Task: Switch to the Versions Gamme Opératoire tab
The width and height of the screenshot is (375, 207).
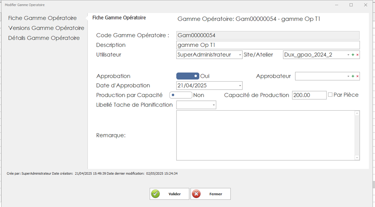Action: [x=46, y=28]
